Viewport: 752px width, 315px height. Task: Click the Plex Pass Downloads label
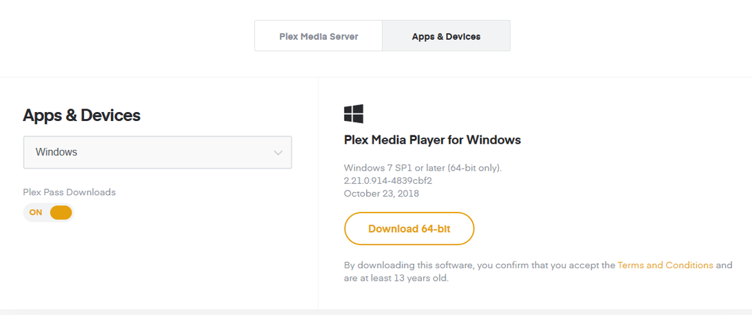[x=69, y=192]
